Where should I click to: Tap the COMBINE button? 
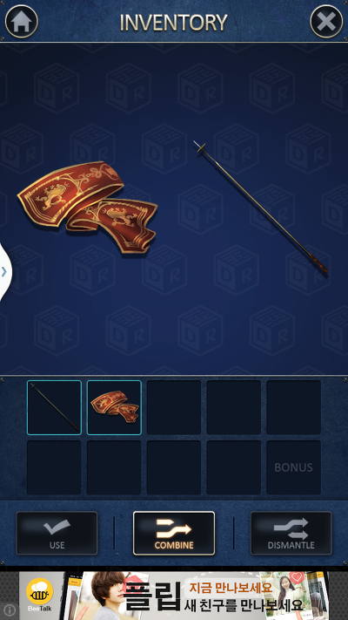tap(174, 533)
